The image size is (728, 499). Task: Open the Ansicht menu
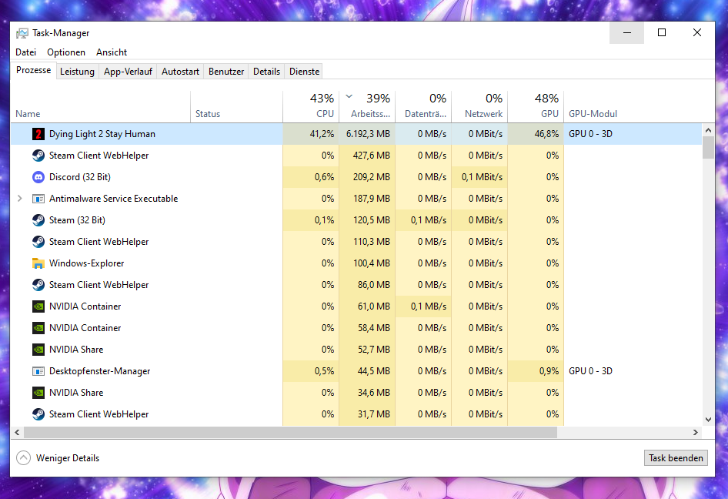[x=112, y=52]
